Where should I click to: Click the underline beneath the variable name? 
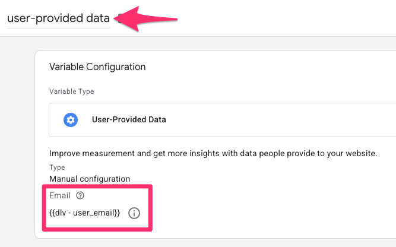click(58, 28)
